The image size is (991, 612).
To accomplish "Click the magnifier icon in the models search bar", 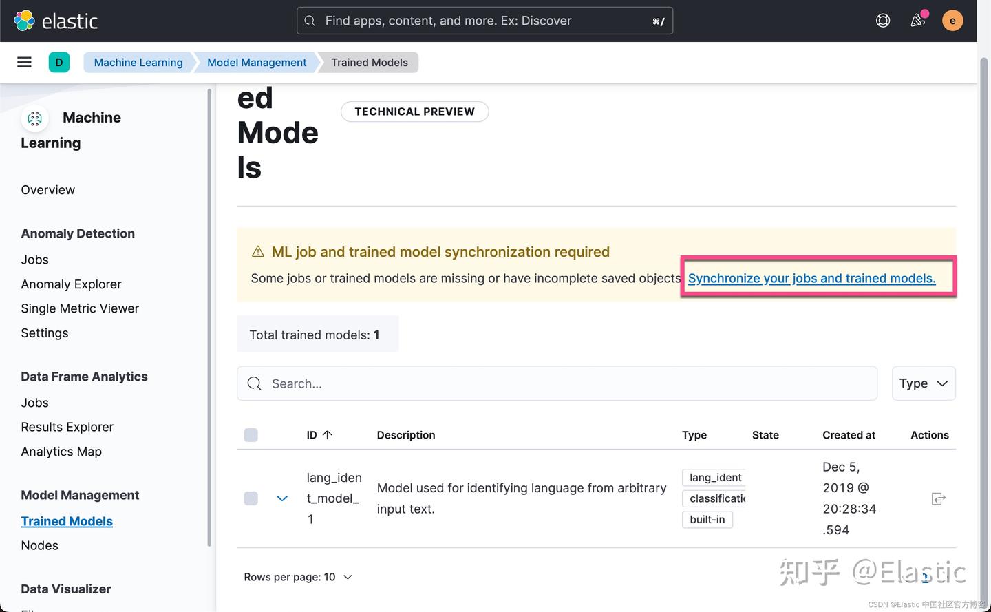I will tap(254, 383).
